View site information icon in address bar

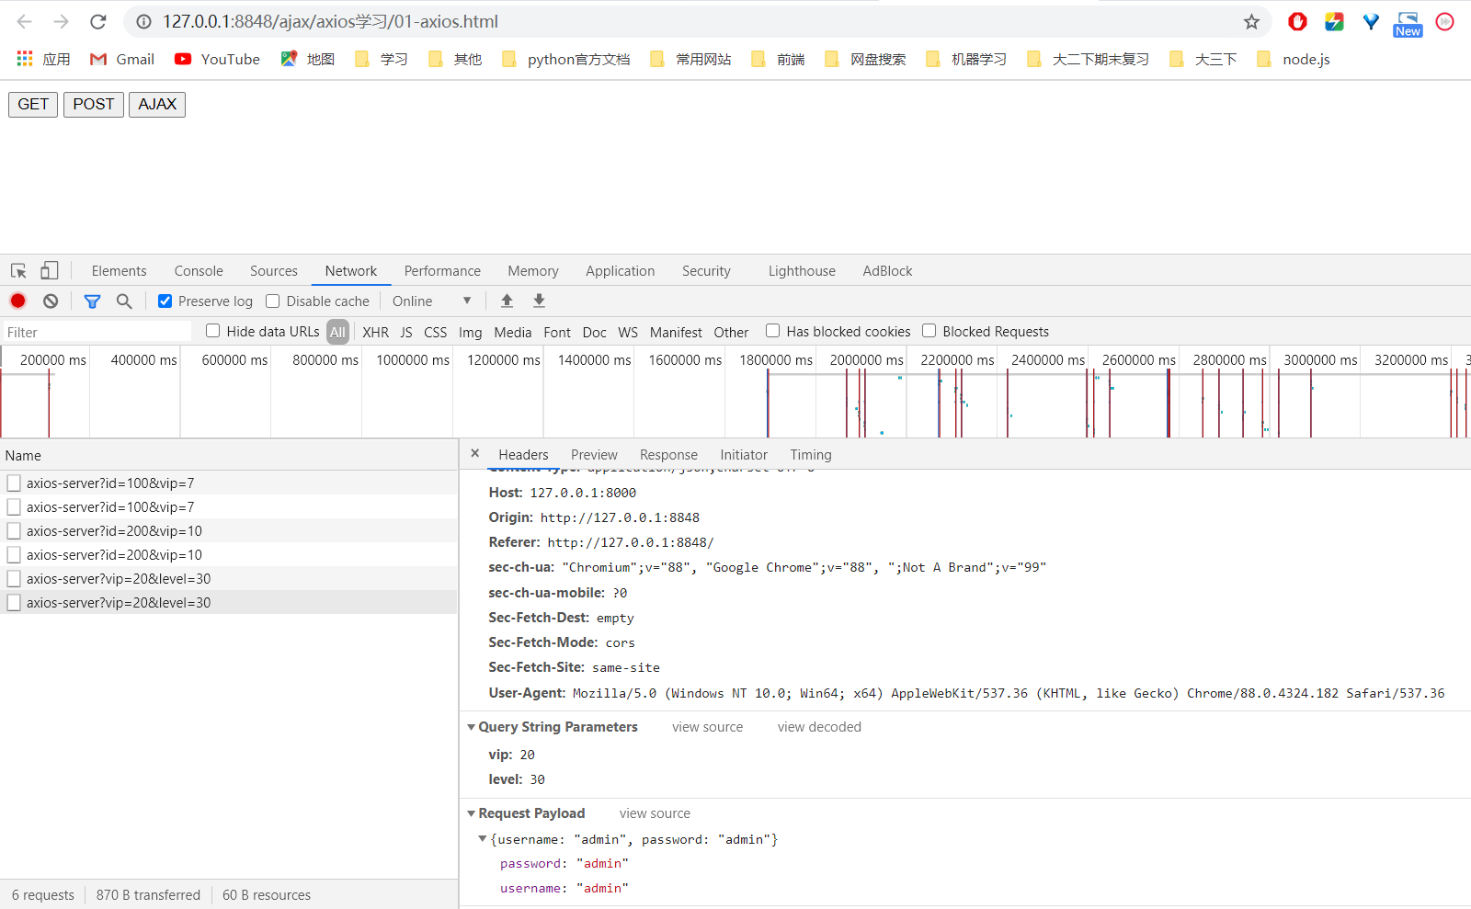(143, 21)
